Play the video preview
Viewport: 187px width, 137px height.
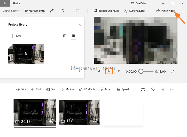click(109, 71)
